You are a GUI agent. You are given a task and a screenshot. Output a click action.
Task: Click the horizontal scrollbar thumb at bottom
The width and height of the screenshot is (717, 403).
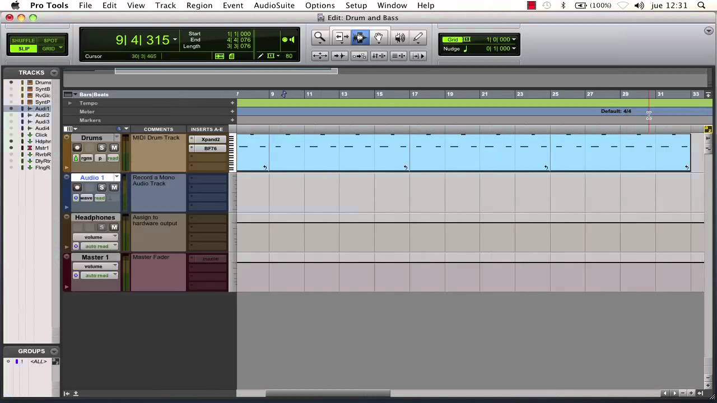(328, 393)
